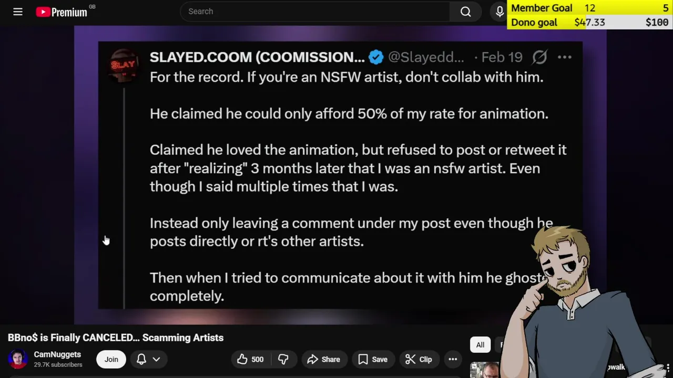
Task: Share the video
Action: [323, 359]
